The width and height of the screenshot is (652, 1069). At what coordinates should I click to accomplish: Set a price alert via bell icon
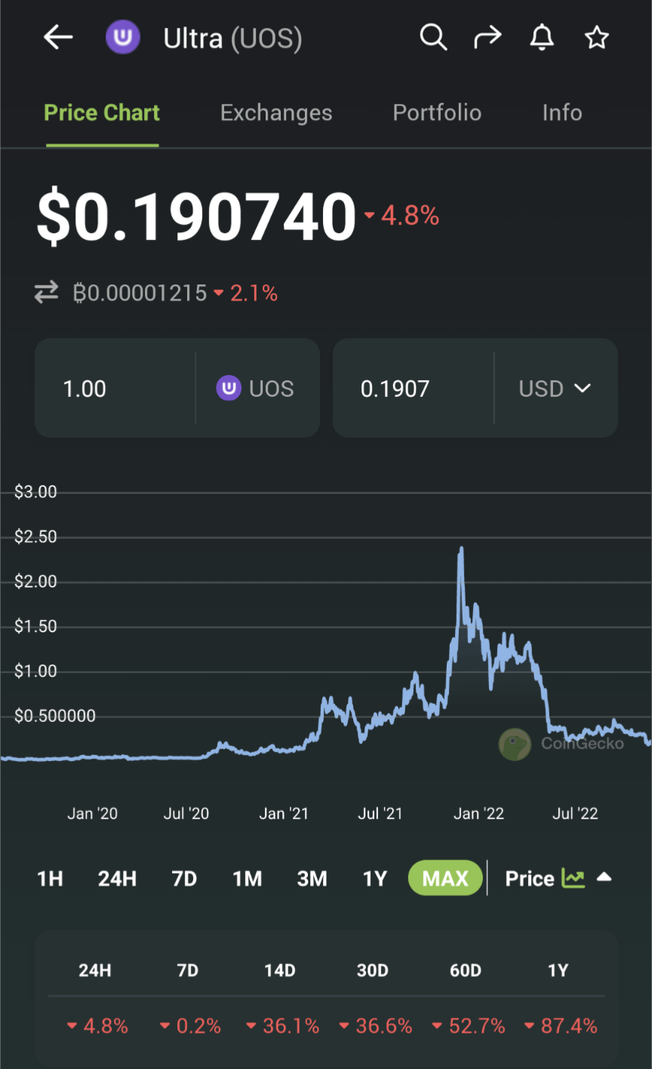[542, 37]
